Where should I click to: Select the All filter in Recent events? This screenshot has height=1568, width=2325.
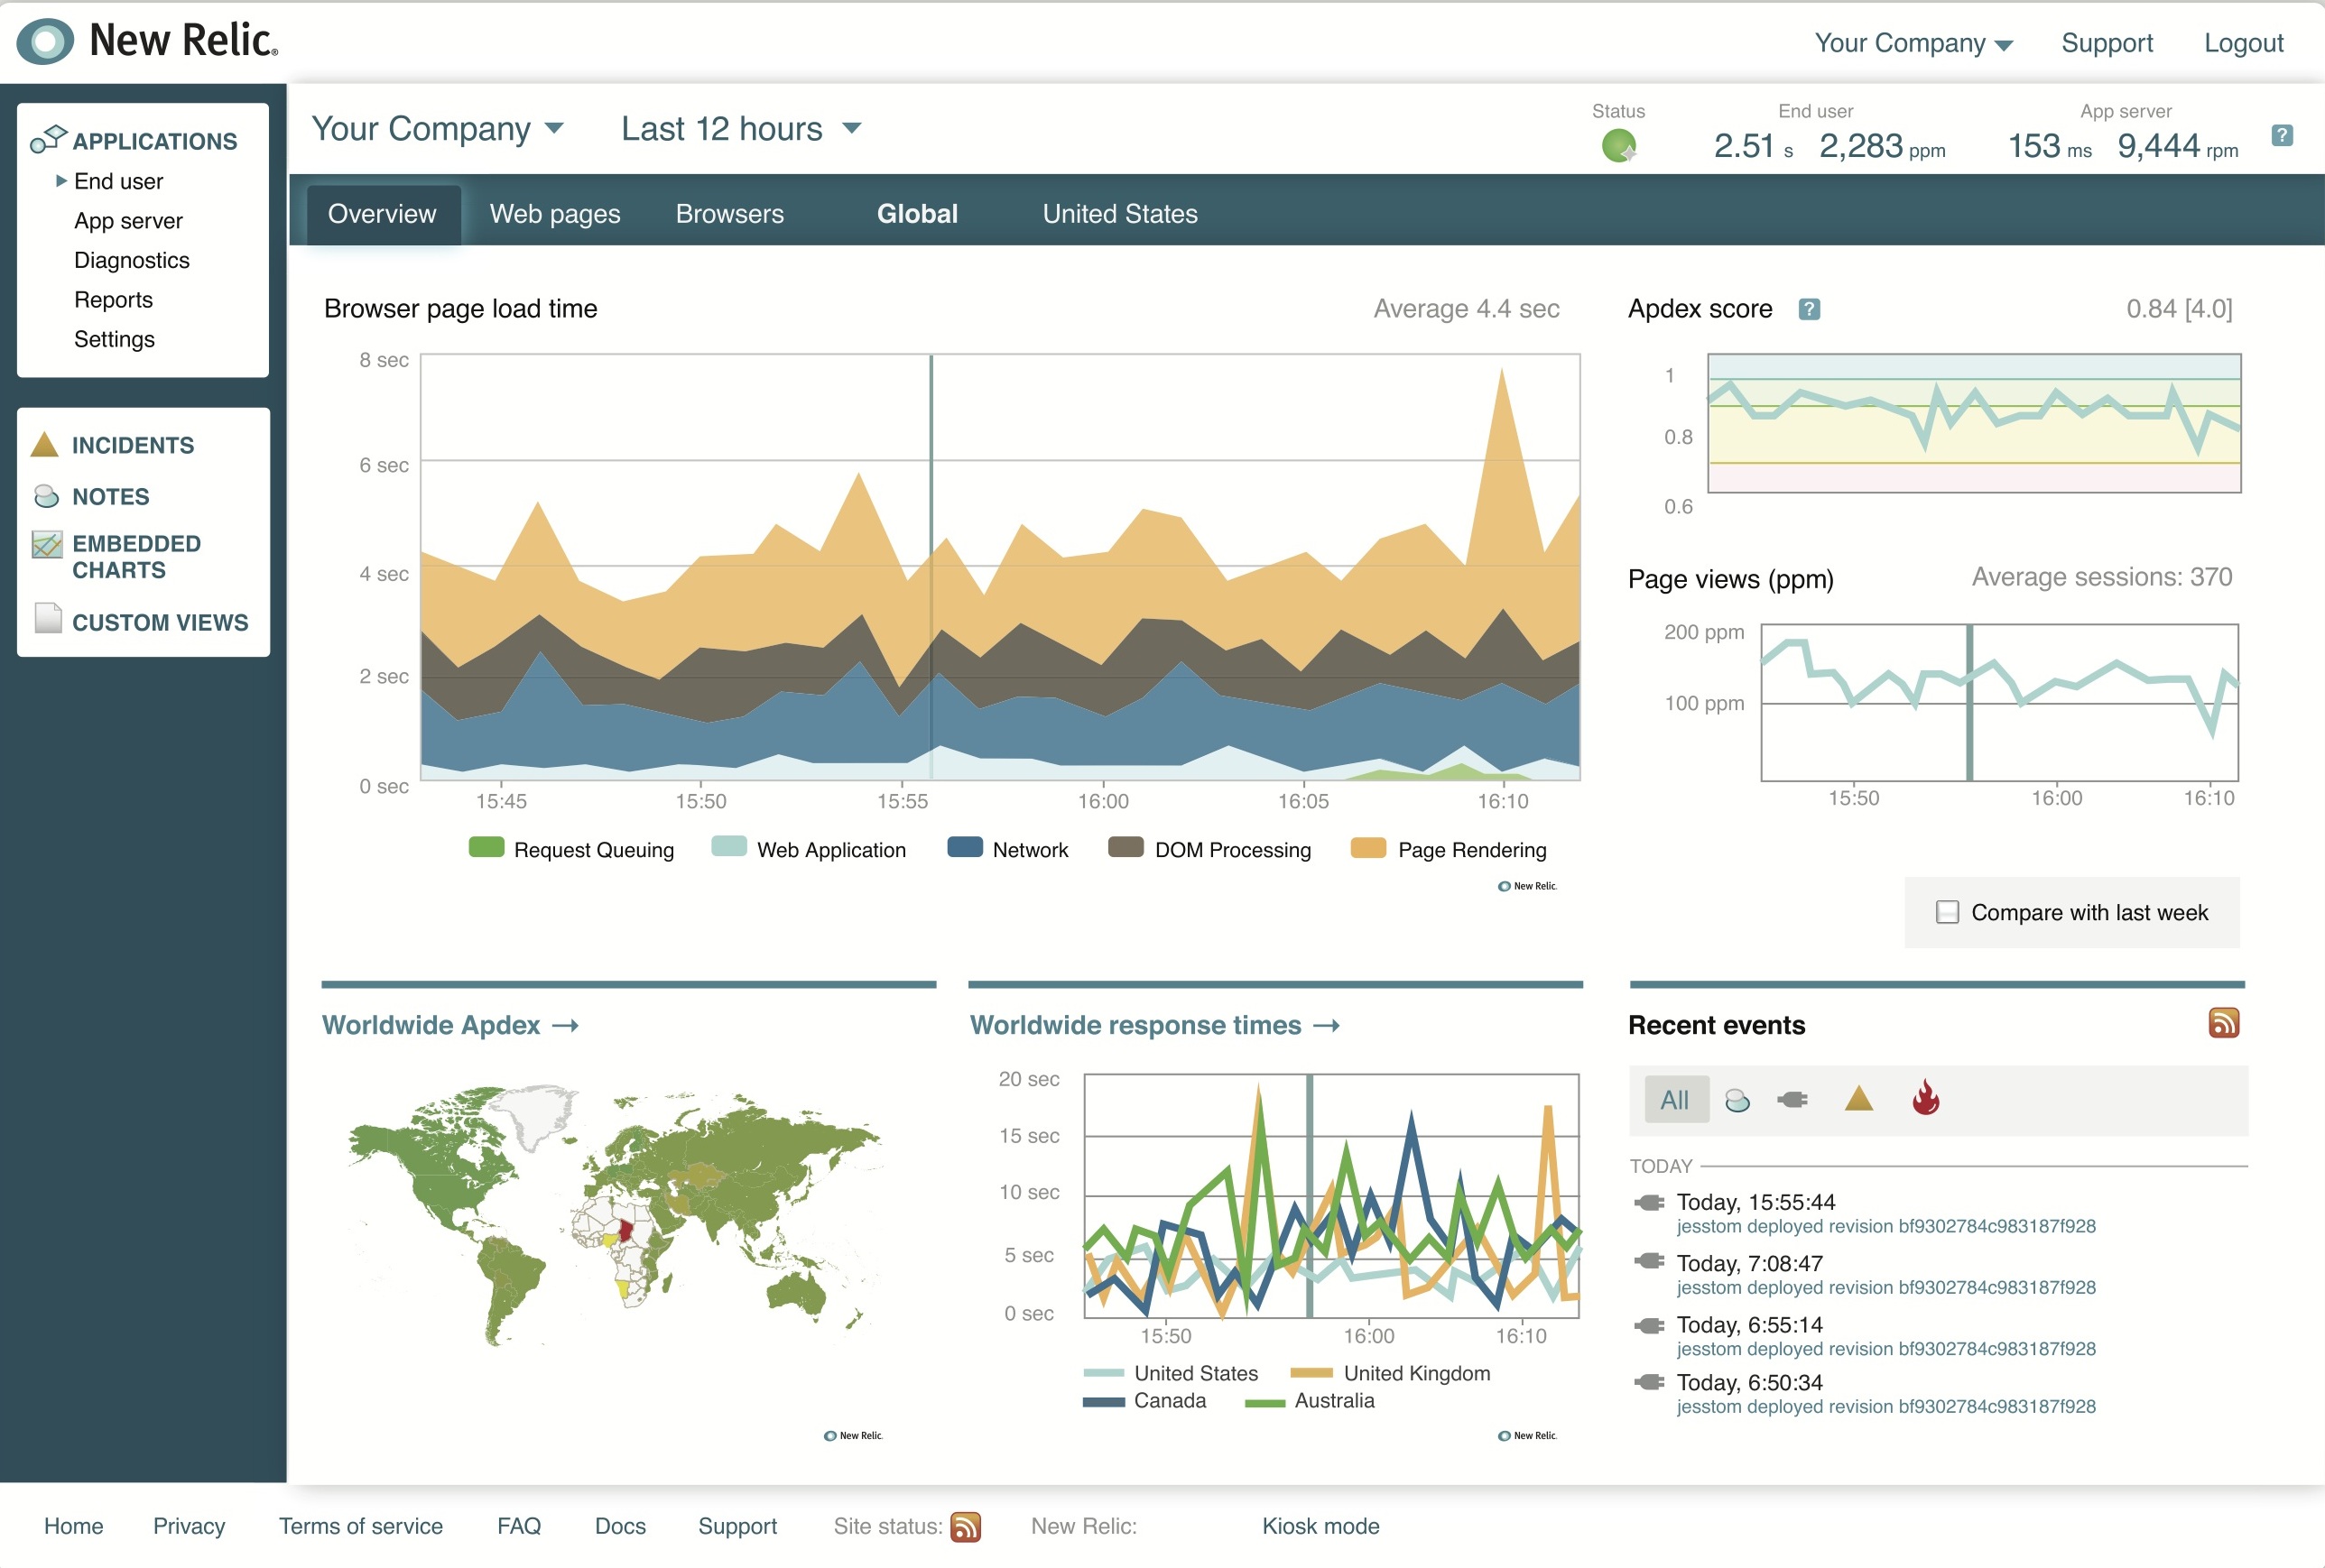[1673, 1099]
